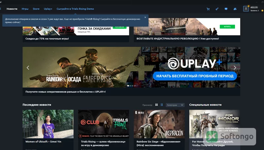Click the gold coin icon beside the level

click(x=262, y=11)
